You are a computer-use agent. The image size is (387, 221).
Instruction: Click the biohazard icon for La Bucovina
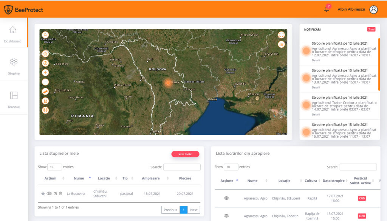43,193
